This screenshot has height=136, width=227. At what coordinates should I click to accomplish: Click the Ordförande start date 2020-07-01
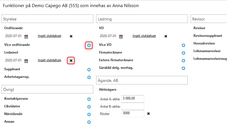point(13,36)
